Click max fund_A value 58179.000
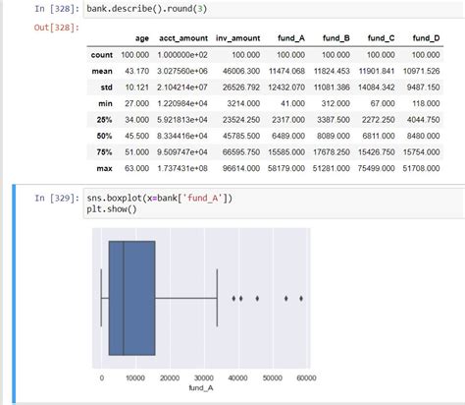The height and width of the screenshot is (405, 465). pos(286,168)
